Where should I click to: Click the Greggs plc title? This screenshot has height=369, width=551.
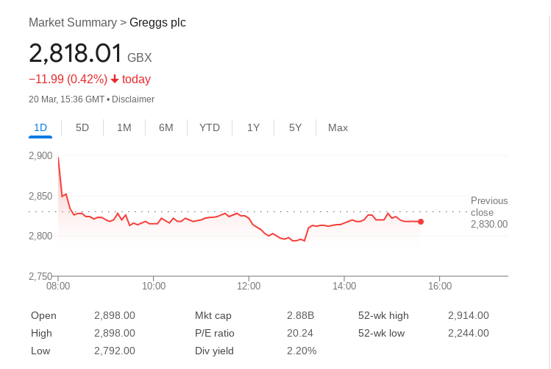click(x=157, y=23)
